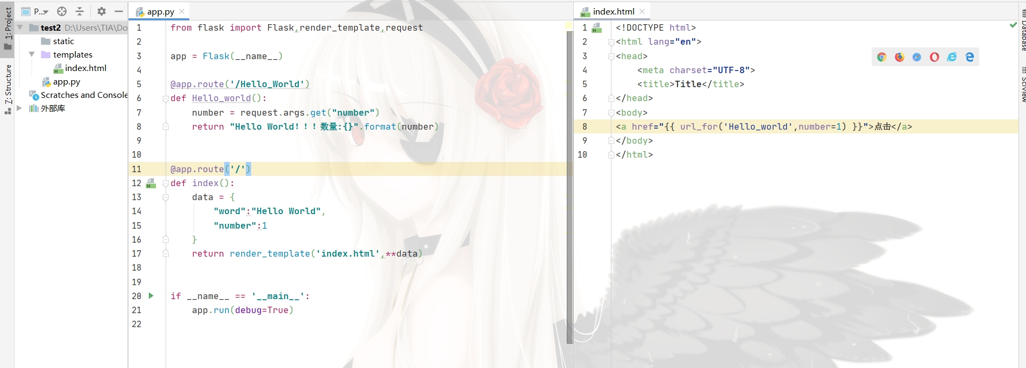The width and height of the screenshot is (1026, 368).
Task: Open Project panel settings gear
Action: click(x=102, y=11)
